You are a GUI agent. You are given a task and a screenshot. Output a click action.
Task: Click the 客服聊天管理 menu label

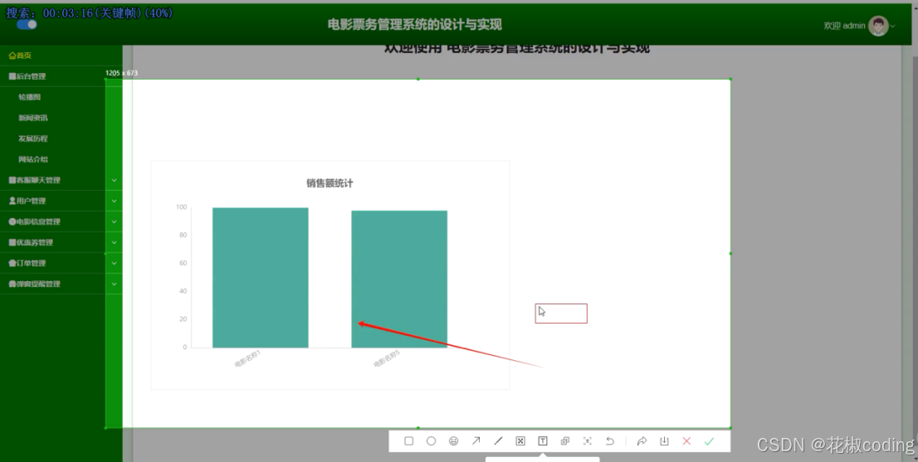point(38,180)
